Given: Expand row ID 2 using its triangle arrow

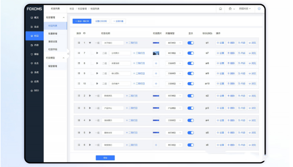Looking at the screenshot, I should [x=90, y=96].
